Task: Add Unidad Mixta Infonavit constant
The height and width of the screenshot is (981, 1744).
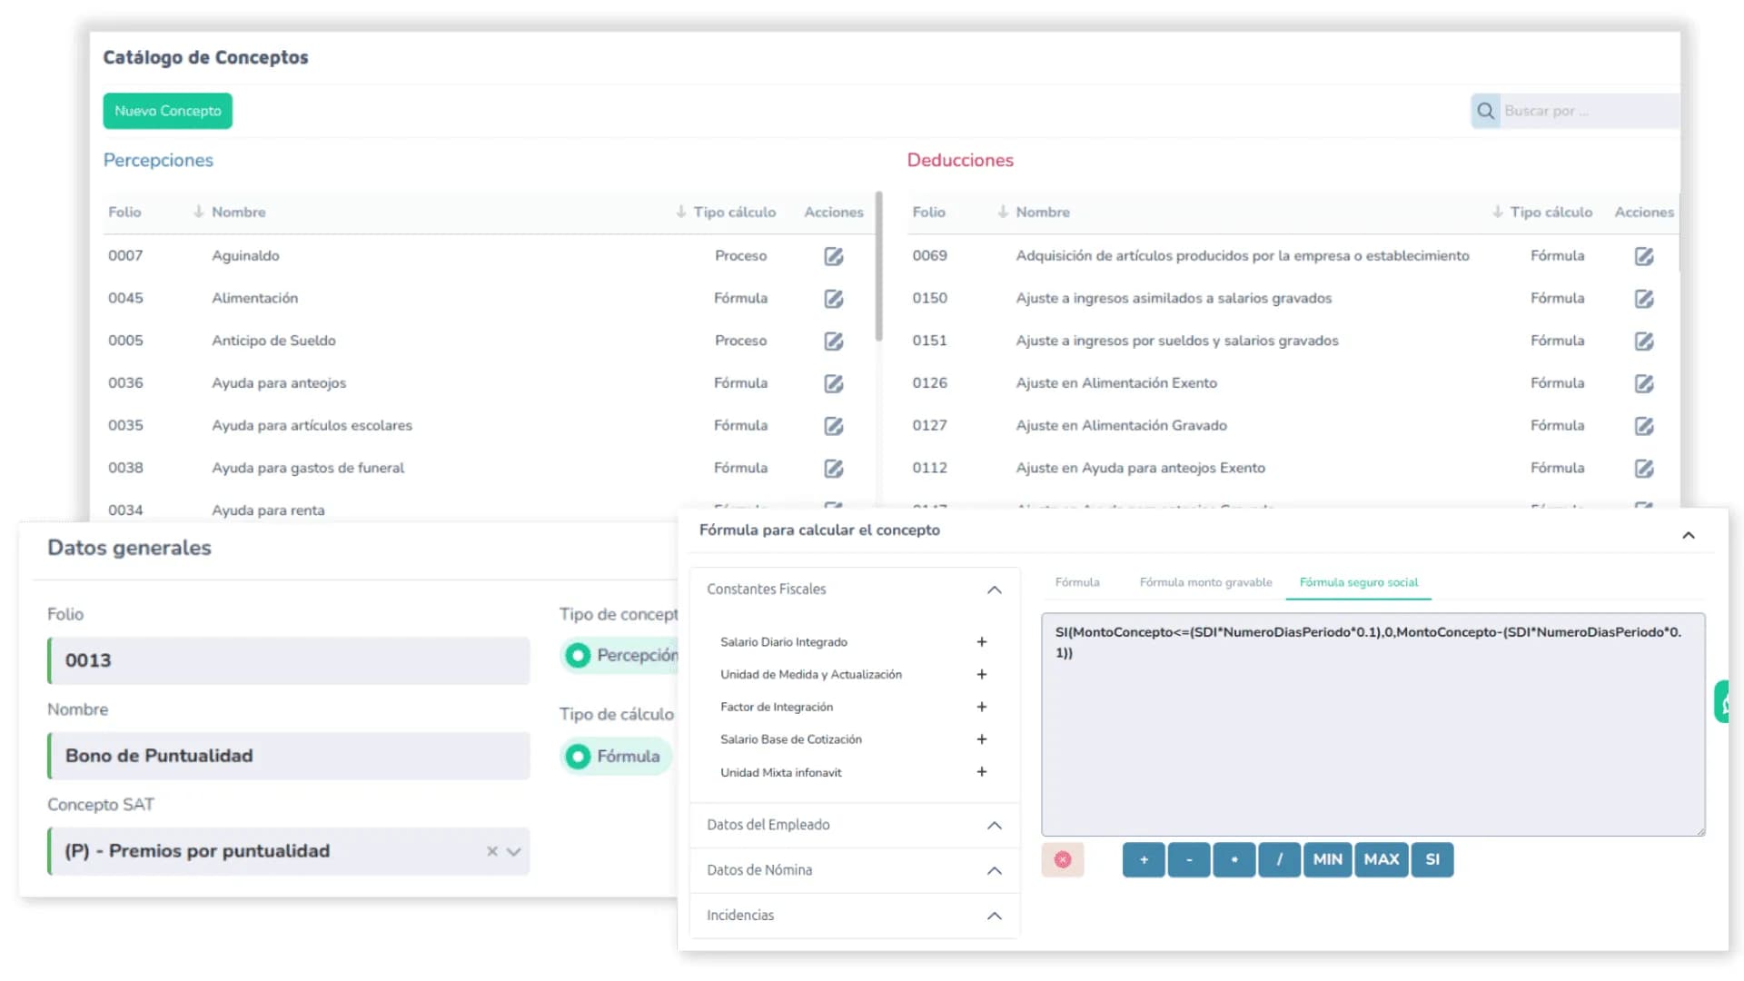Action: point(981,772)
